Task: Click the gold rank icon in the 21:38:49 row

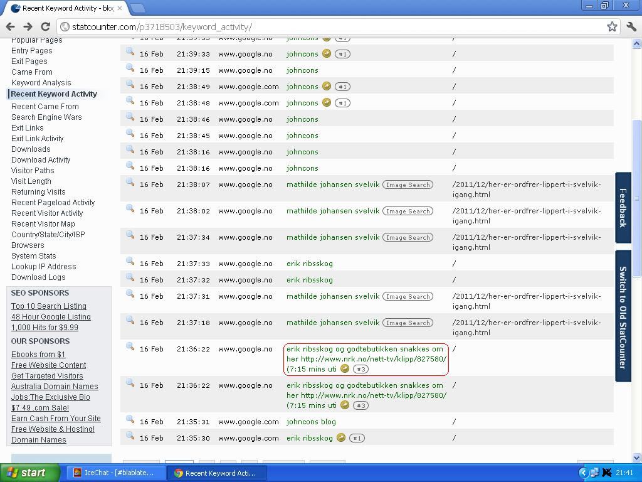Action: (x=326, y=86)
